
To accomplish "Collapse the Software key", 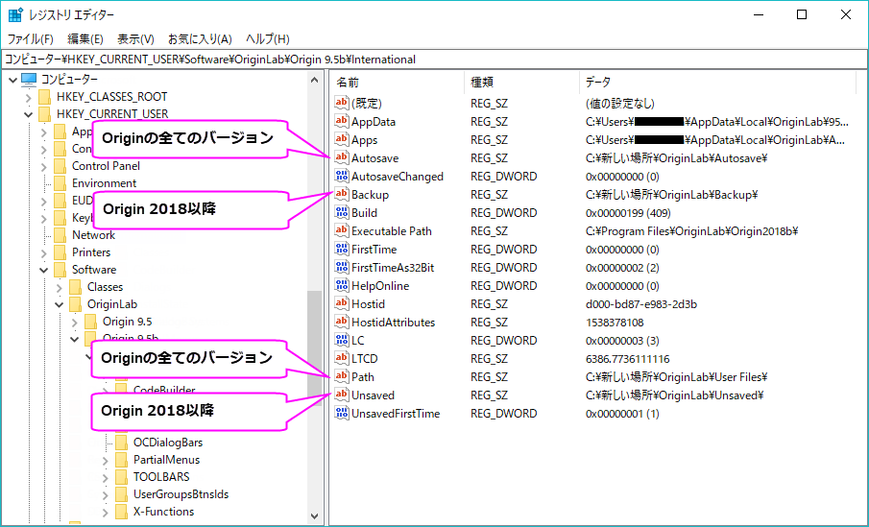I will pyautogui.click(x=44, y=270).
